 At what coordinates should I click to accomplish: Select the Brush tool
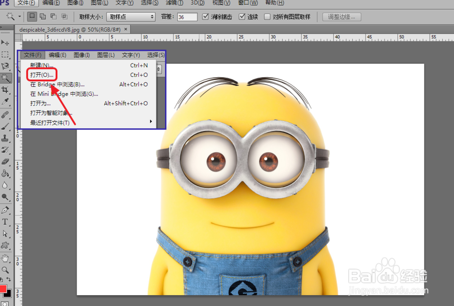(5, 127)
